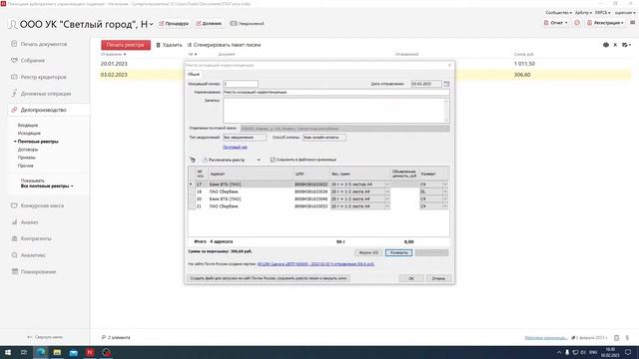Expand the Регистрация dropdown

tap(606, 23)
